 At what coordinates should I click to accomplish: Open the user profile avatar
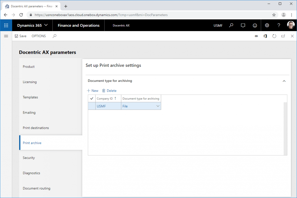click(291, 25)
